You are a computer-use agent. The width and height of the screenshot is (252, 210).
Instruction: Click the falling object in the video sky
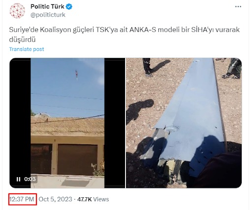pyautogui.click(x=76, y=75)
